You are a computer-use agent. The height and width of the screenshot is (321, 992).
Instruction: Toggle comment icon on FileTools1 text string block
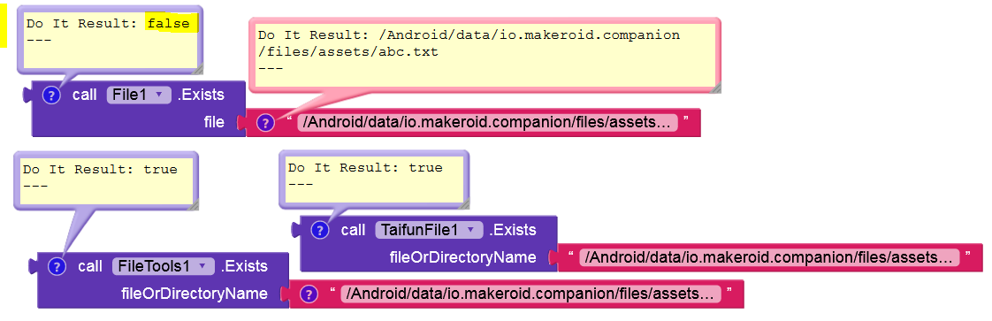point(308,294)
